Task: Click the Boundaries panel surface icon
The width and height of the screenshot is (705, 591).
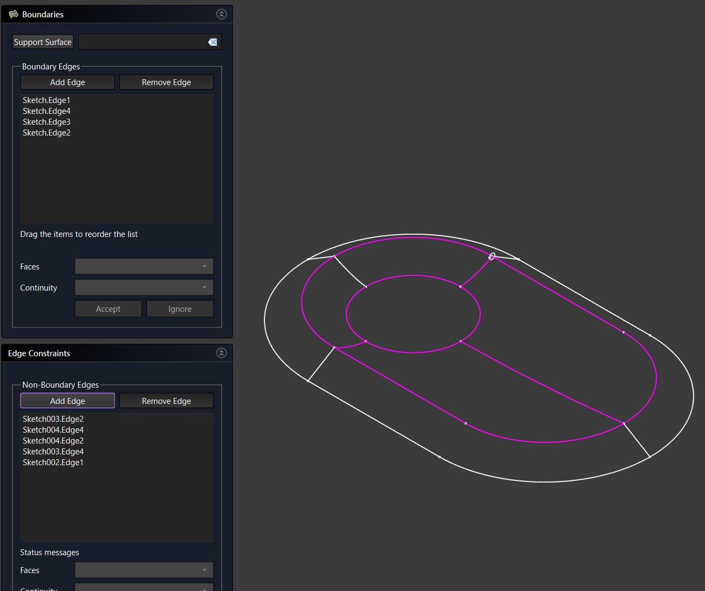Action: [14, 14]
